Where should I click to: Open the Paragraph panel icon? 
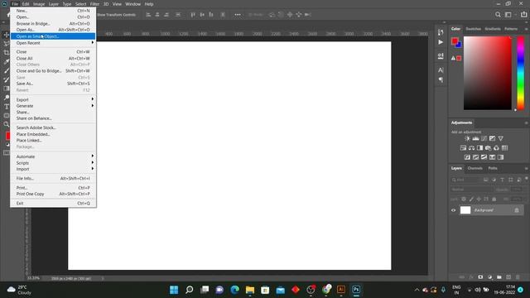pyautogui.click(x=441, y=79)
